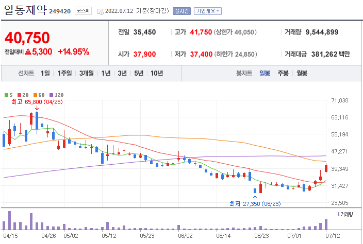This screenshot has height=244, width=363.
Task: Click the 코스피 market badge
Action: [x=83, y=11]
